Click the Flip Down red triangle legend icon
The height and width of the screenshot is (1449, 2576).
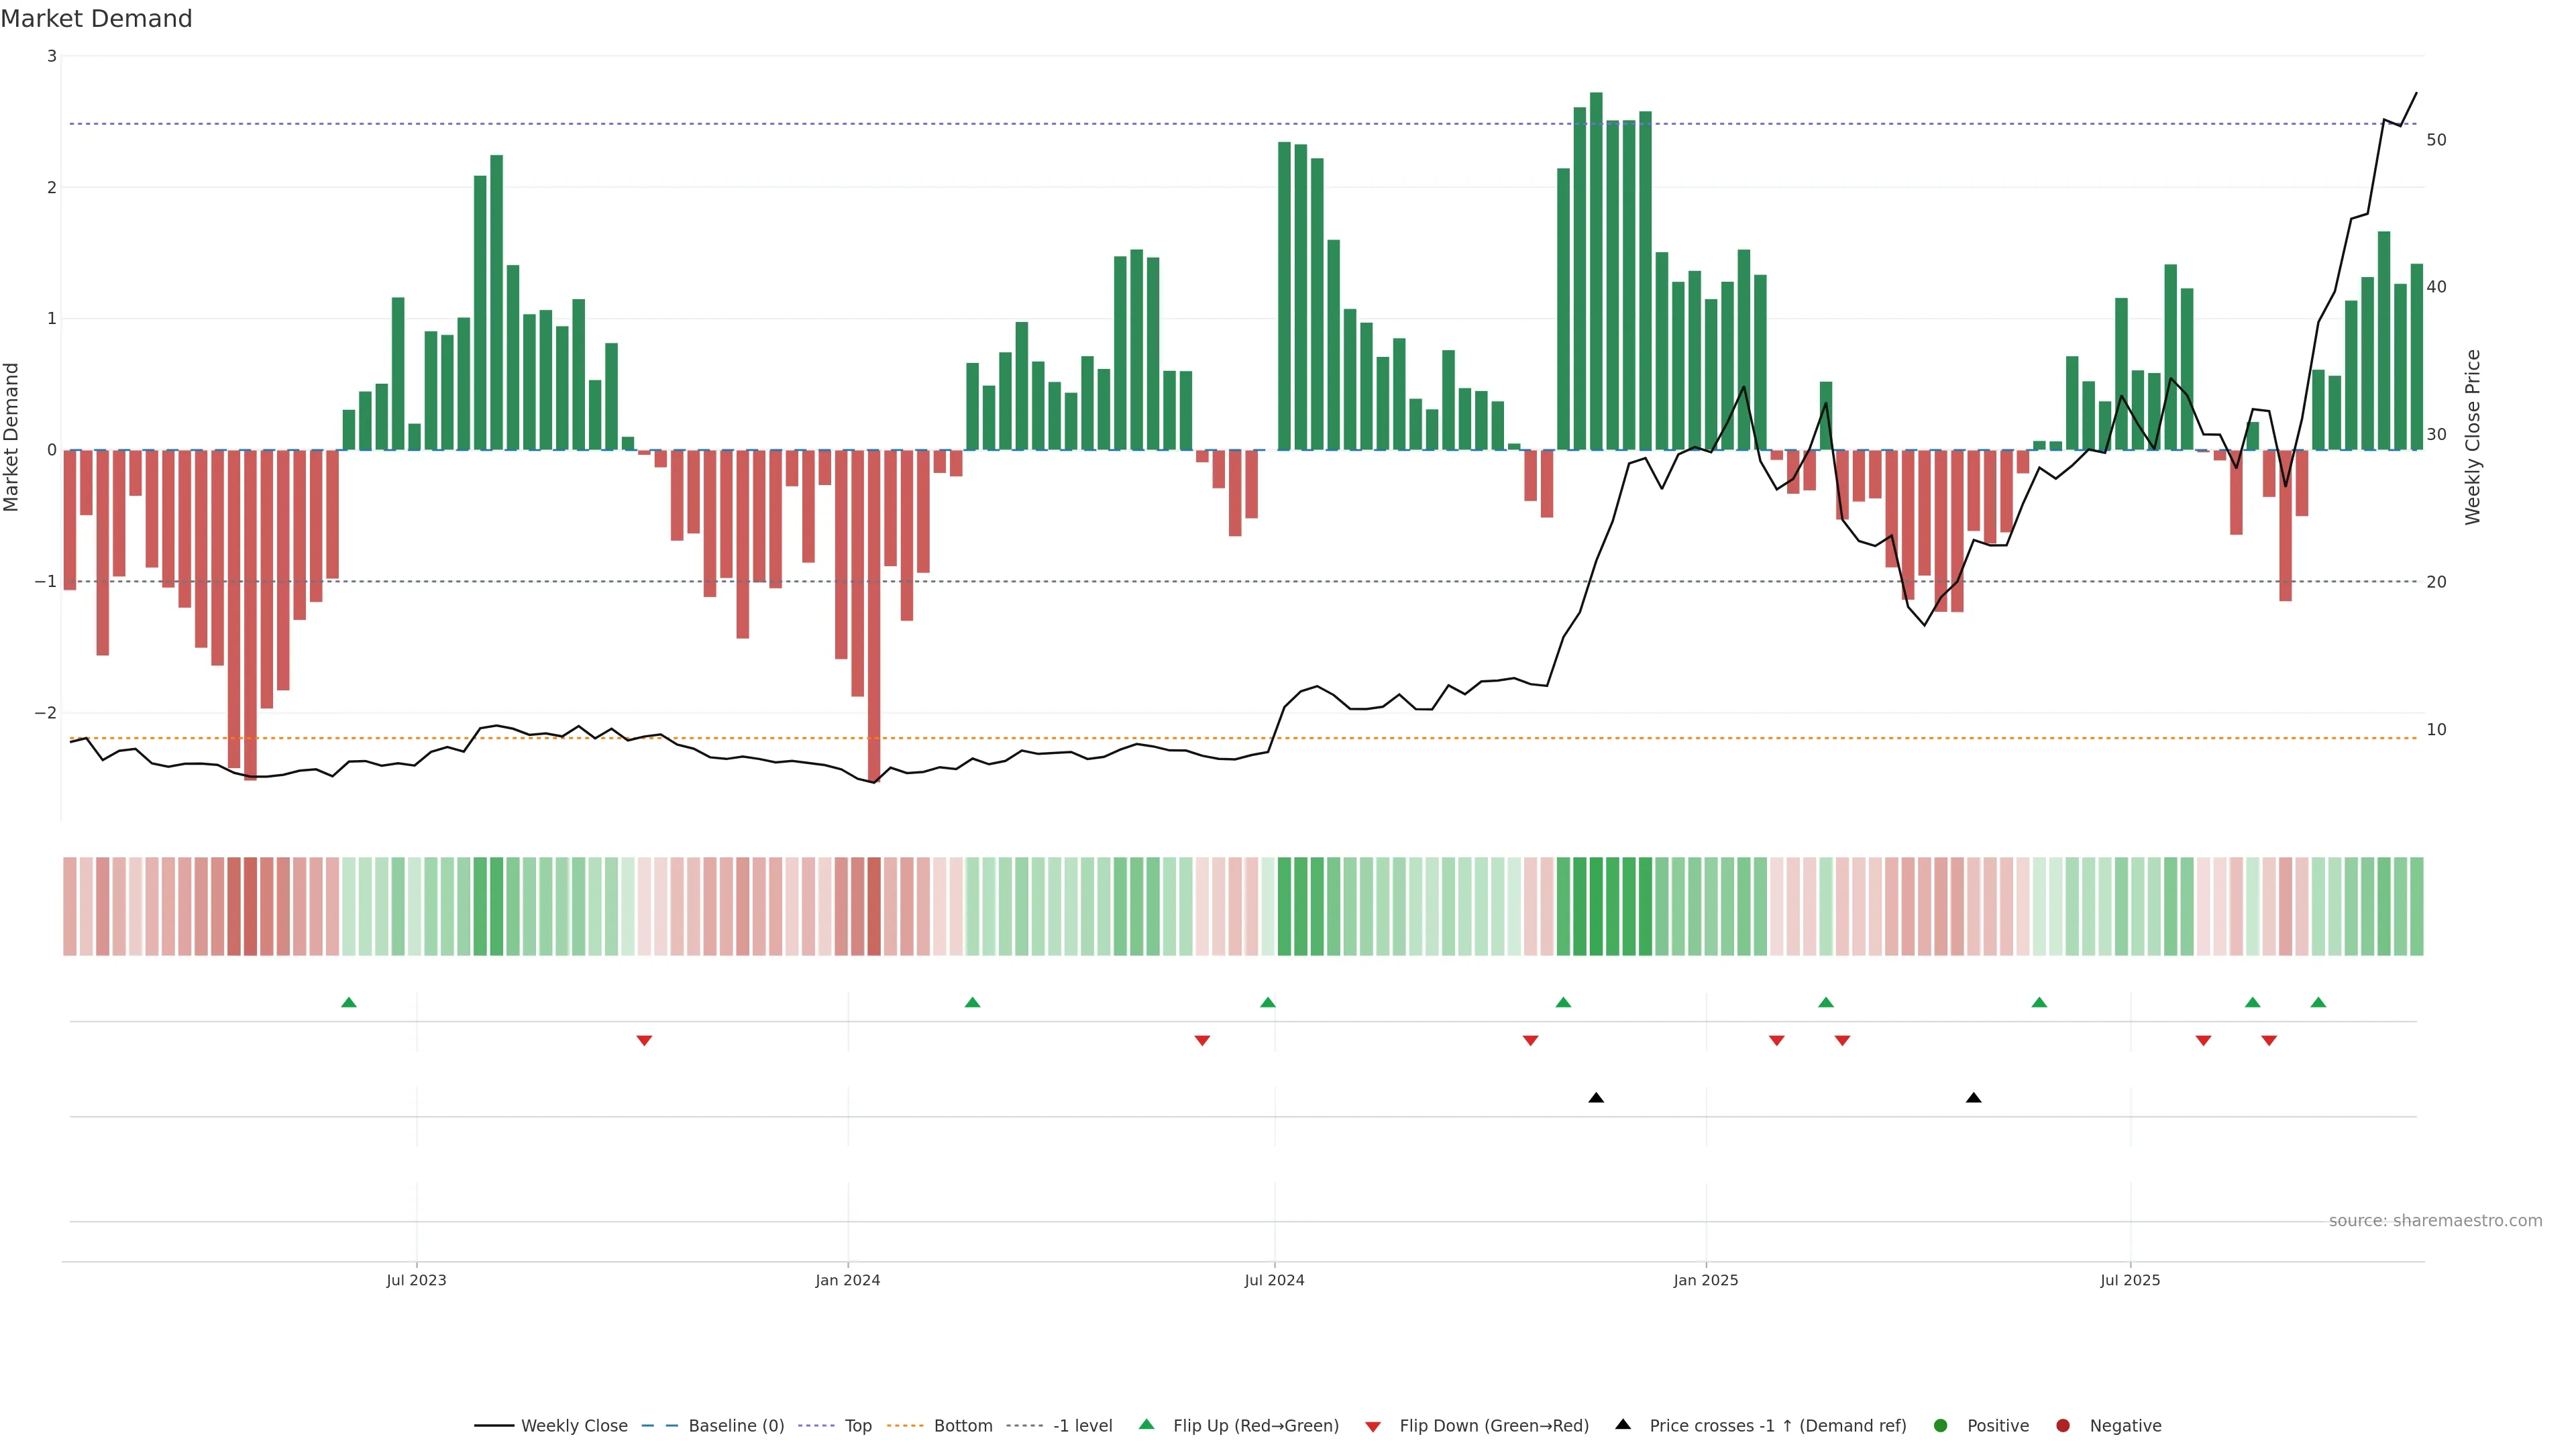point(1373,1426)
